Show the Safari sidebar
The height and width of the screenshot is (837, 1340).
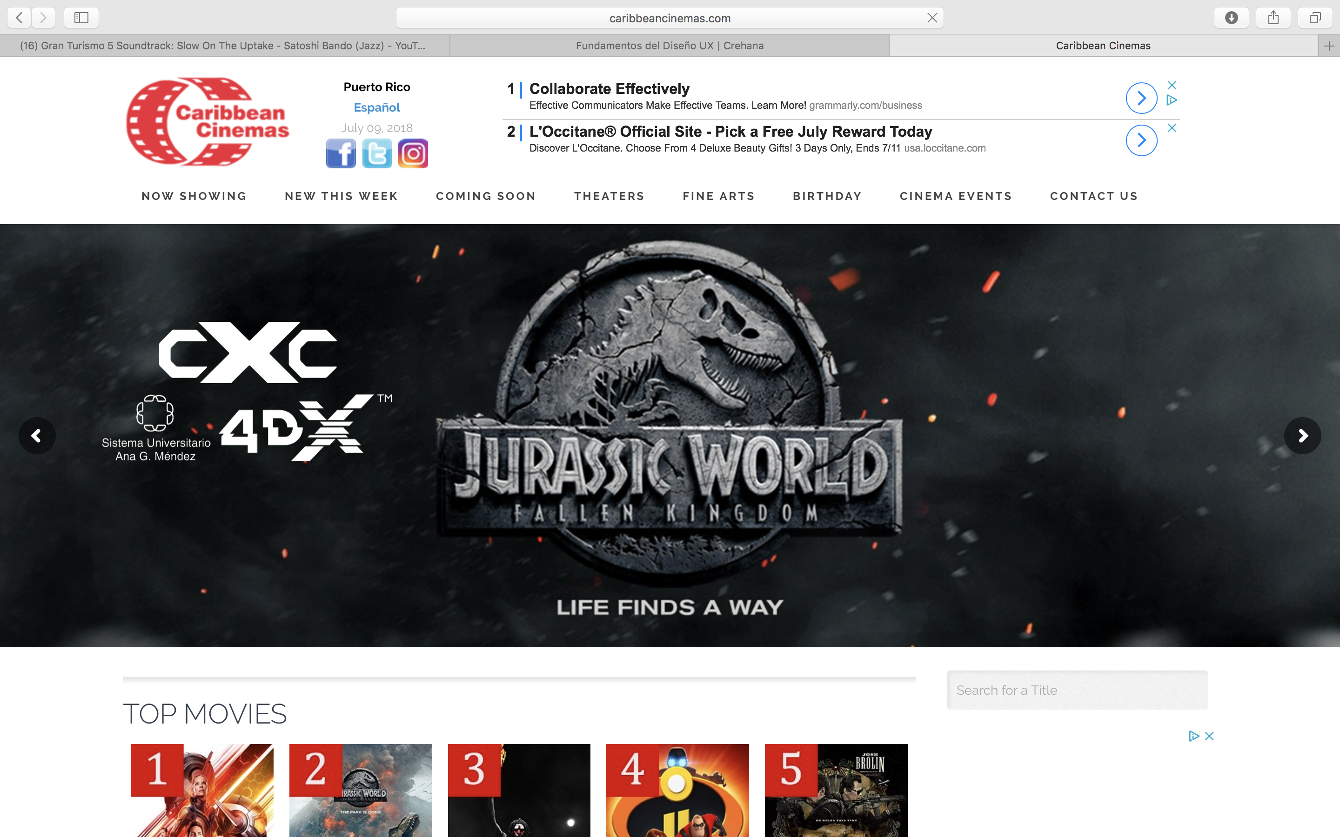(x=81, y=18)
